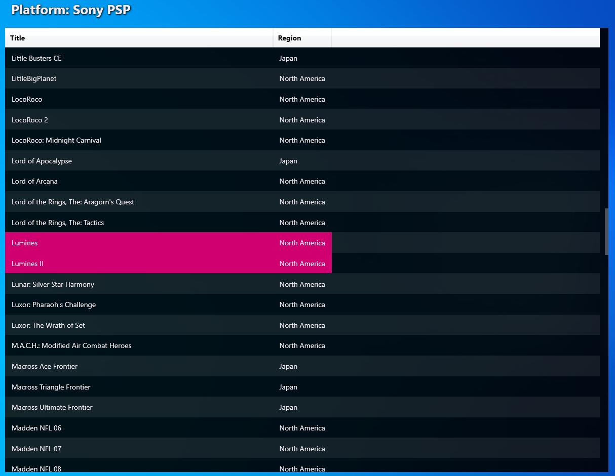Select the Madden NFL 07 title
The height and width of the screenshot is (476, 615).
36,449
